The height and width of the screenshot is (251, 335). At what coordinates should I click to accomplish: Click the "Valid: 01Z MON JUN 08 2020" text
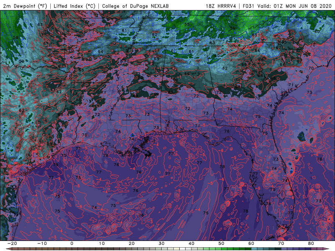click(x=295, y=6)
